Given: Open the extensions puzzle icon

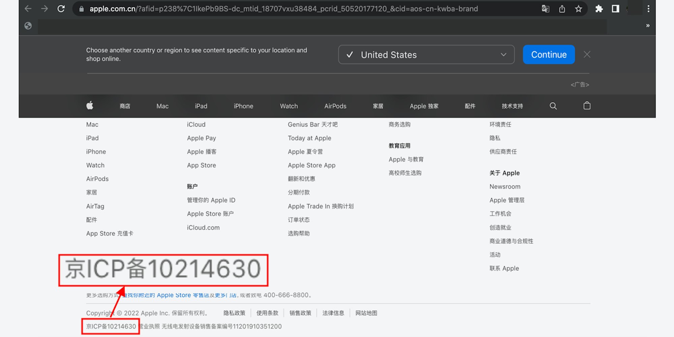Looking at the screenshot, I should click(599, 9).
